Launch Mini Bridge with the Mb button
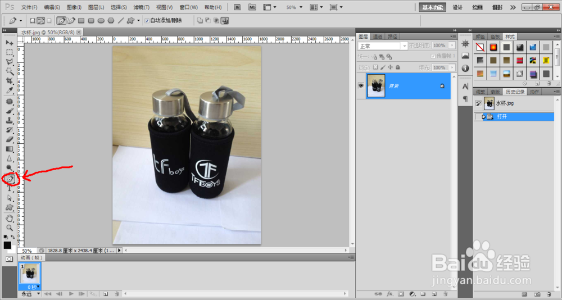 pos(253,7)
